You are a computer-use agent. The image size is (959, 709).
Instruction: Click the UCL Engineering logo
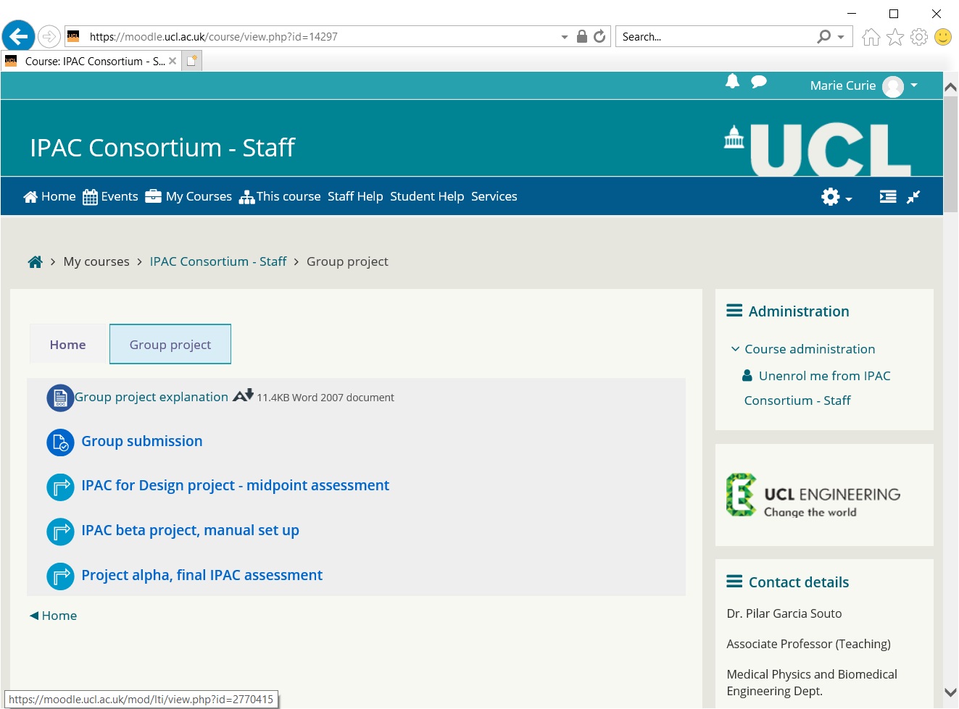click(813, 495)
